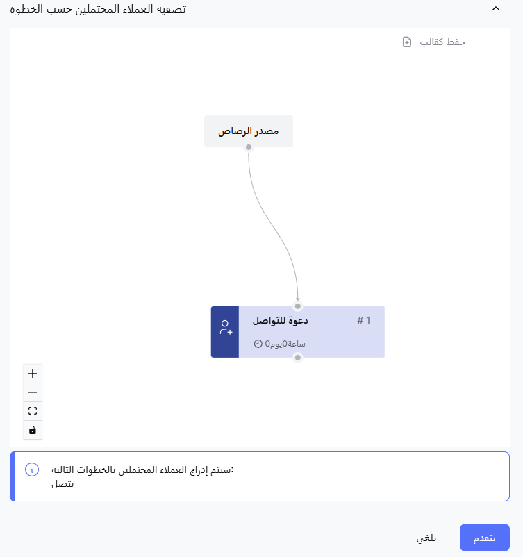This screenshot has width=523, height=557.
Task: Click the output handle below مصدر الرصاص
Action: pyautogui.click(x=249, y=147)
